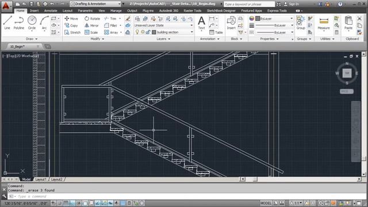
Task: Expand the Layers panel
Action: [163, 39]
